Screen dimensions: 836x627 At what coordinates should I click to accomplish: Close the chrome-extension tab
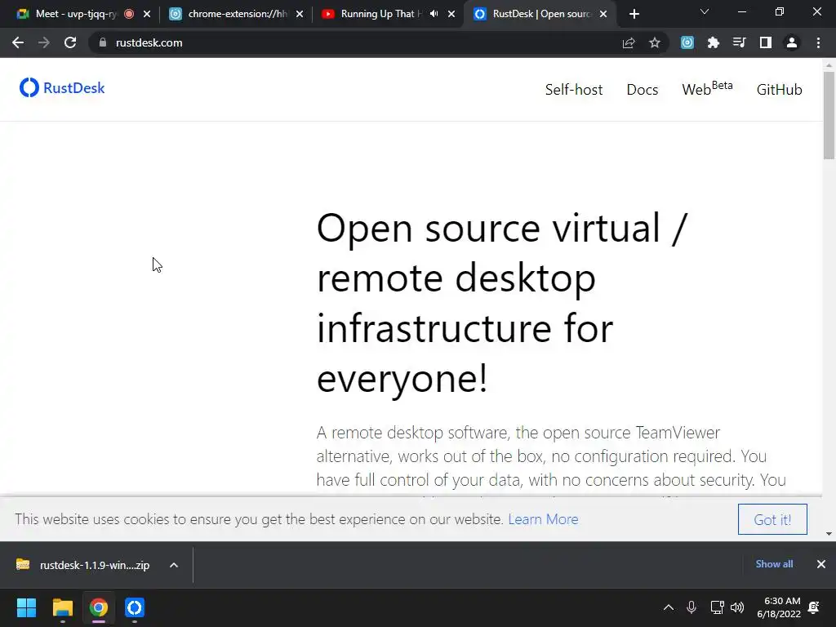pos(300,14)
